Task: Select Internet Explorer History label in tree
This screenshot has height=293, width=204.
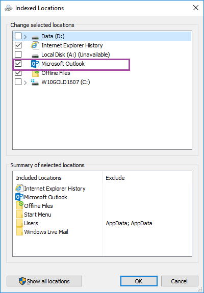Action: [x=72, y=45]
